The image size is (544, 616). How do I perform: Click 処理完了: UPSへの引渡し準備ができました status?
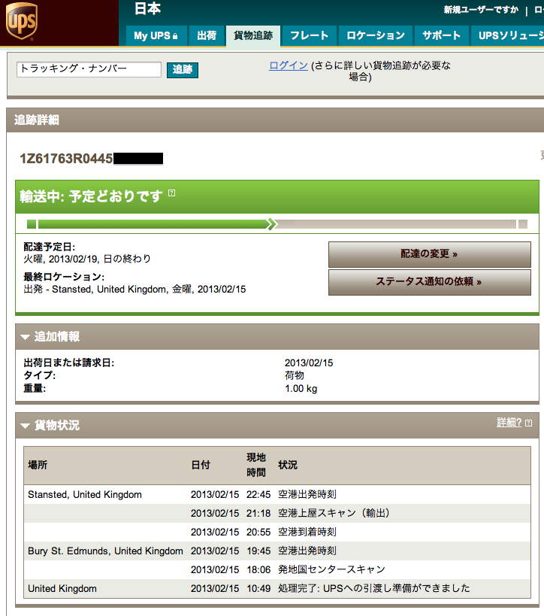(373, 588)
